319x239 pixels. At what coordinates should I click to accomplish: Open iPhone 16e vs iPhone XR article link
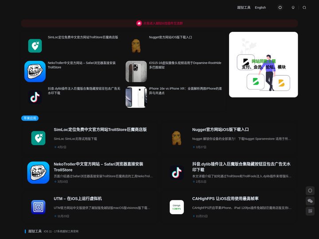pyautogui.click(x=185, y=91)
